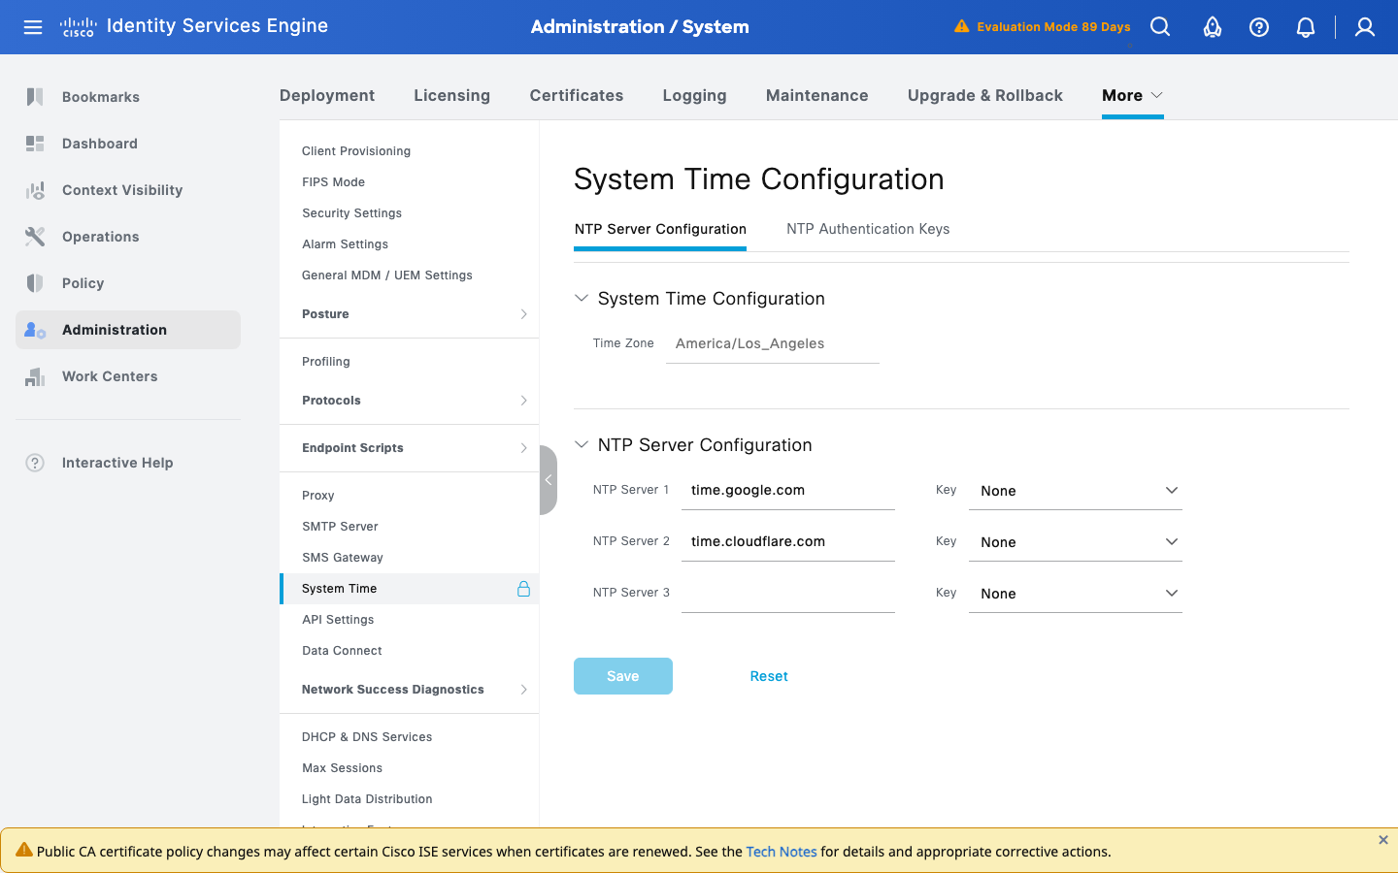1398x873 pixels.
Task: Click the Interactive Help icon
Action: tap(35, 463)
